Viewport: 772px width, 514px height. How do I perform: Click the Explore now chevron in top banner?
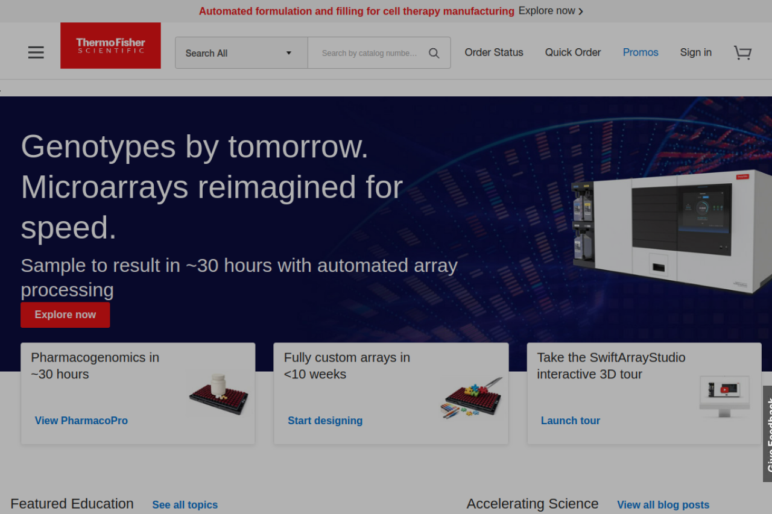click(x=580, y=11)
